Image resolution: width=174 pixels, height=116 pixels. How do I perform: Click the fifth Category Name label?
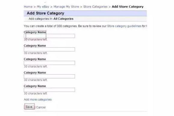35,86
